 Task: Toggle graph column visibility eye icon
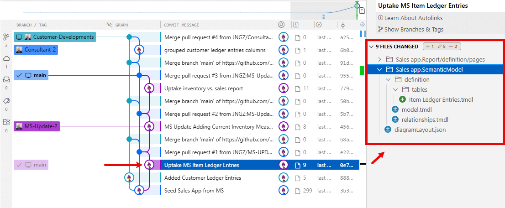coord(109,25)
